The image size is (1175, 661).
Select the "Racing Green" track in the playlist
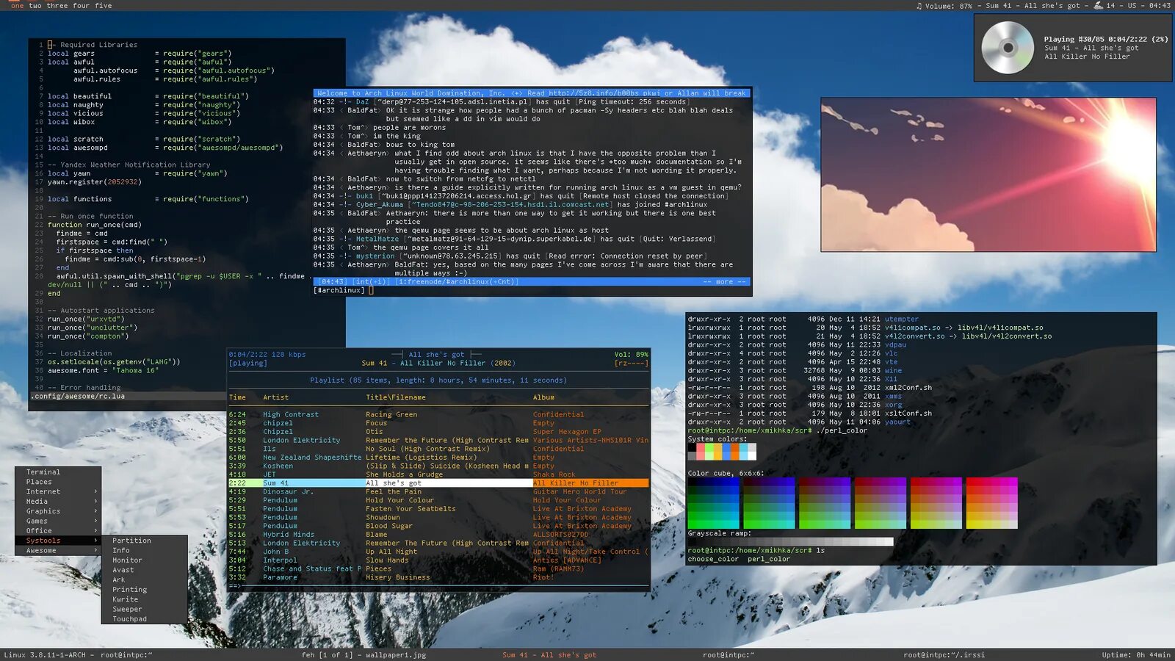coord(391,415)
